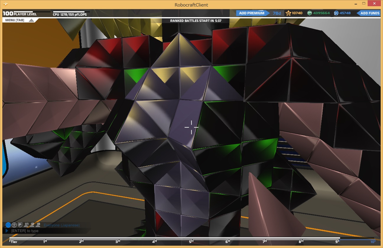Click RANKED BATTLES START IN timer text
383x248 pixels.
click(196, 21)
